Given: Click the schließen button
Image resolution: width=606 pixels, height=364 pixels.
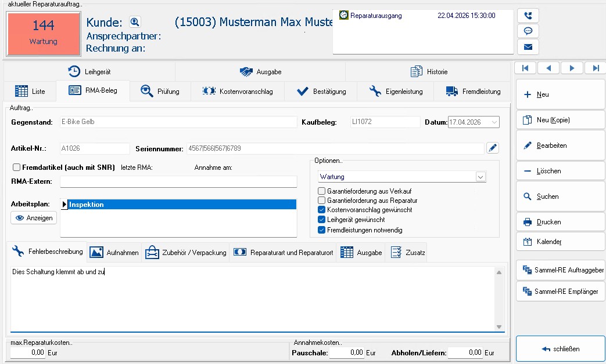Looking at the screenshot, I should pyautogui.click(x=560, y=349).
